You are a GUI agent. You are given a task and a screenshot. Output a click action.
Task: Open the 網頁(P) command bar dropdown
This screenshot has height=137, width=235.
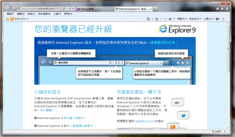click(x=182, y=19)
